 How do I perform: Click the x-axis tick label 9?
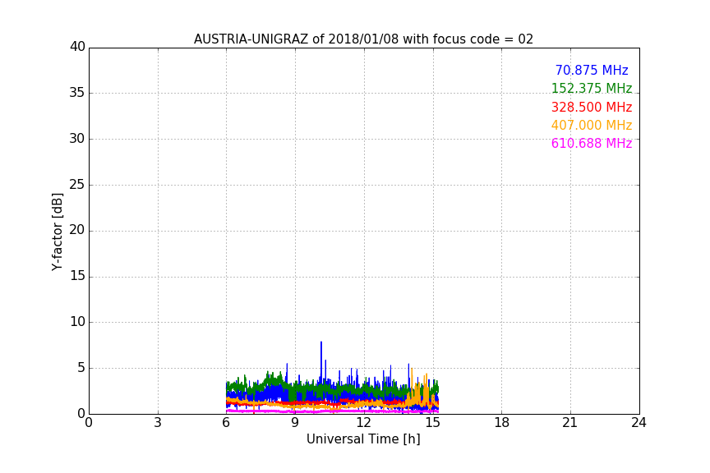coord(295,423)
